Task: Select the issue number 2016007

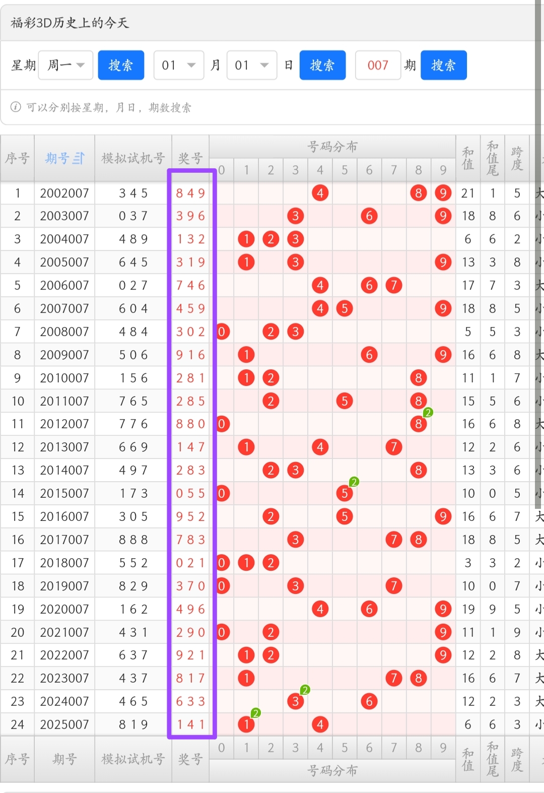Action: coord(64,516)
